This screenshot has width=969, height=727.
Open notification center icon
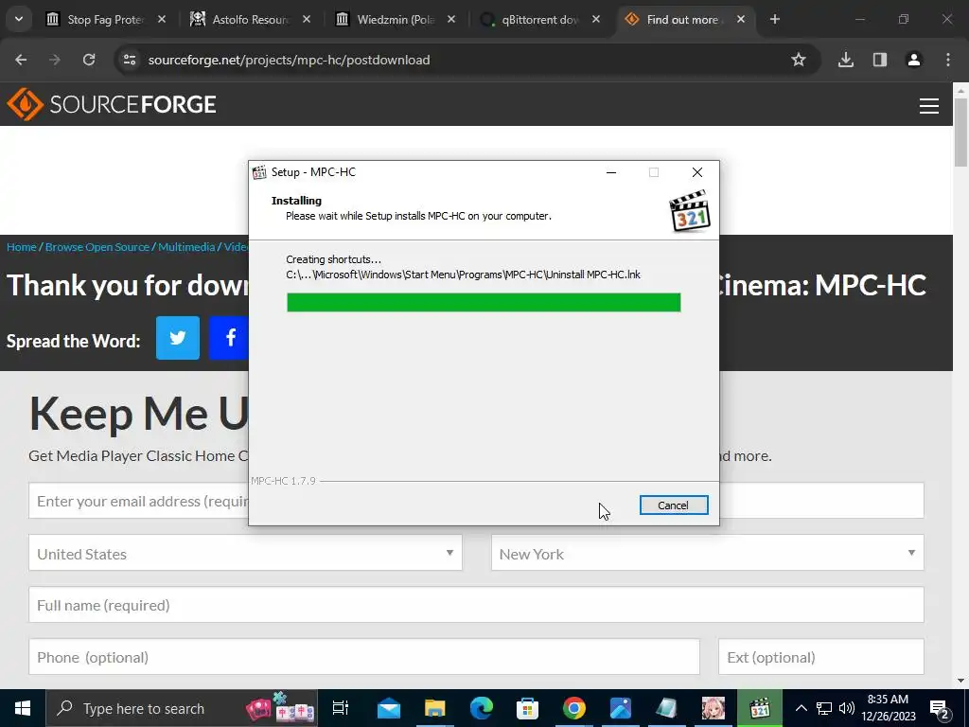pyautogui.click(x=940, y=708)
